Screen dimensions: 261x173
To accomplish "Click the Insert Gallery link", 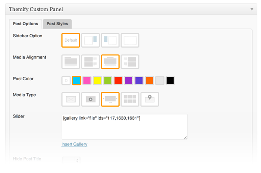I will (74, 144).
